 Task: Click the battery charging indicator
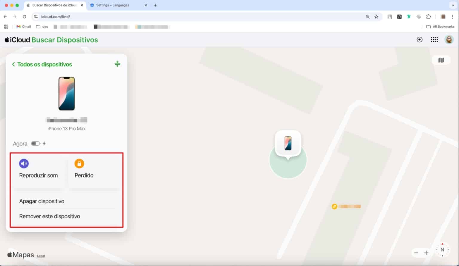(x=39, y=144)
